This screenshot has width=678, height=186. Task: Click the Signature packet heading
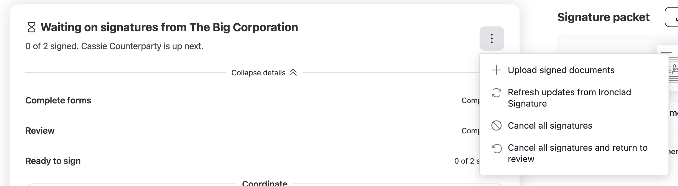[x=603, y=17]
